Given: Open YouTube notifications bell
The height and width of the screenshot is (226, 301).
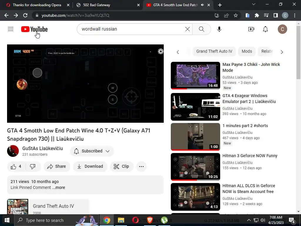Looking at the screenshot, I should tap(265, 29).
